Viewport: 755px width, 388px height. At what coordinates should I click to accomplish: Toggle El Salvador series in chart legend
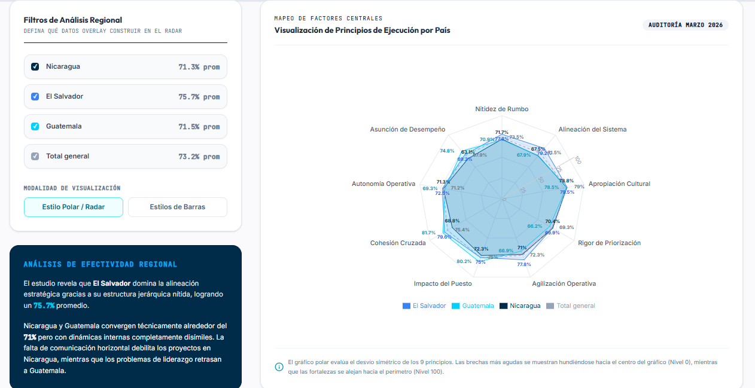pos(424,305)
